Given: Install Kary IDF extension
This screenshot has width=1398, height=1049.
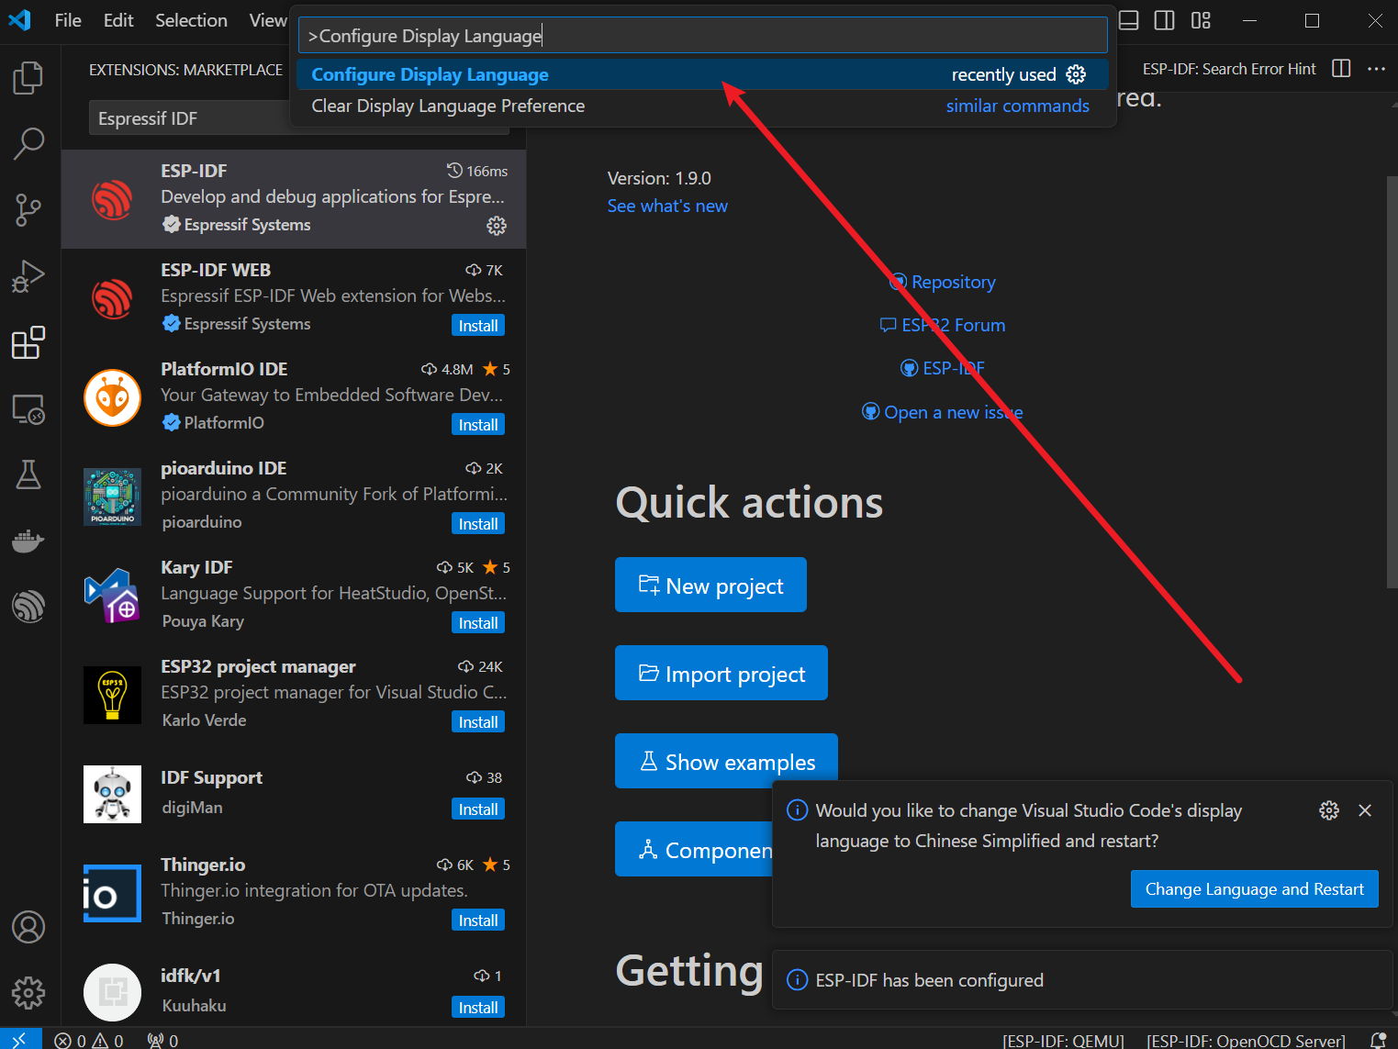Looking at the screenshot, I should [x=478, y=623].
